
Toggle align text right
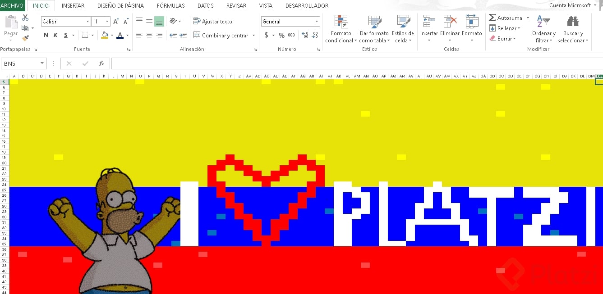(x=159, y=35)
